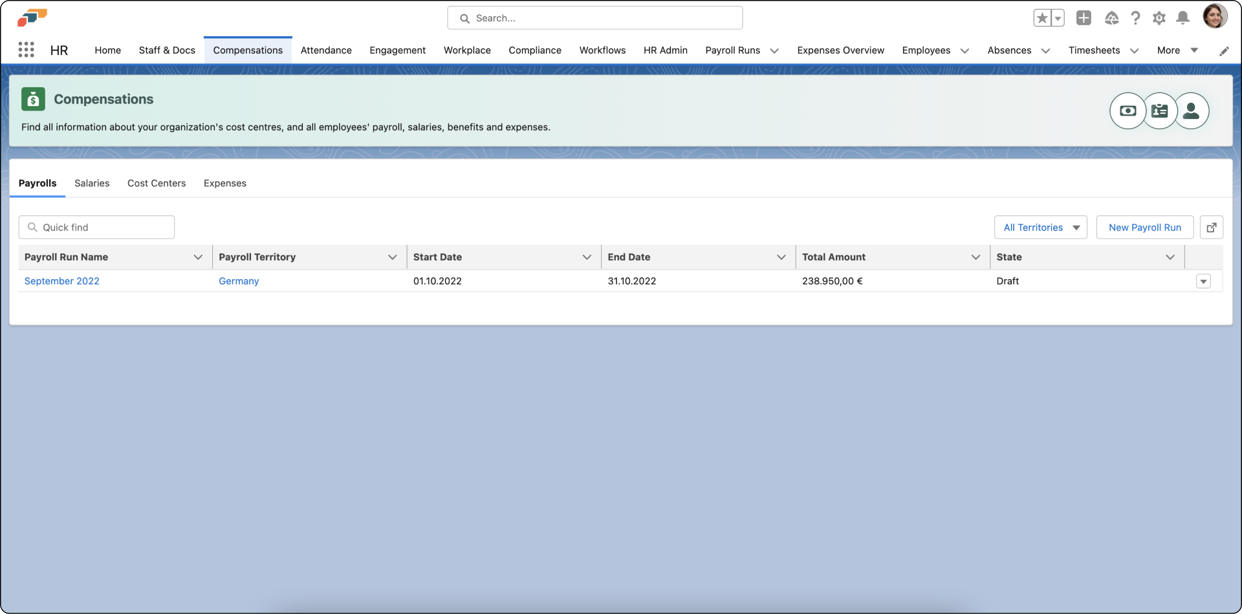Open the App Launcher waffle icon
The height and width of the screenshot is (614, 1242).
27,50
